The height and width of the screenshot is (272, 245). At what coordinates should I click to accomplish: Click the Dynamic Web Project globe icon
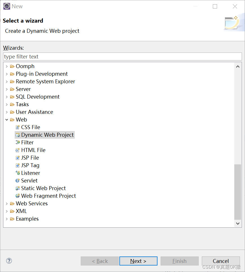[17, 135]
